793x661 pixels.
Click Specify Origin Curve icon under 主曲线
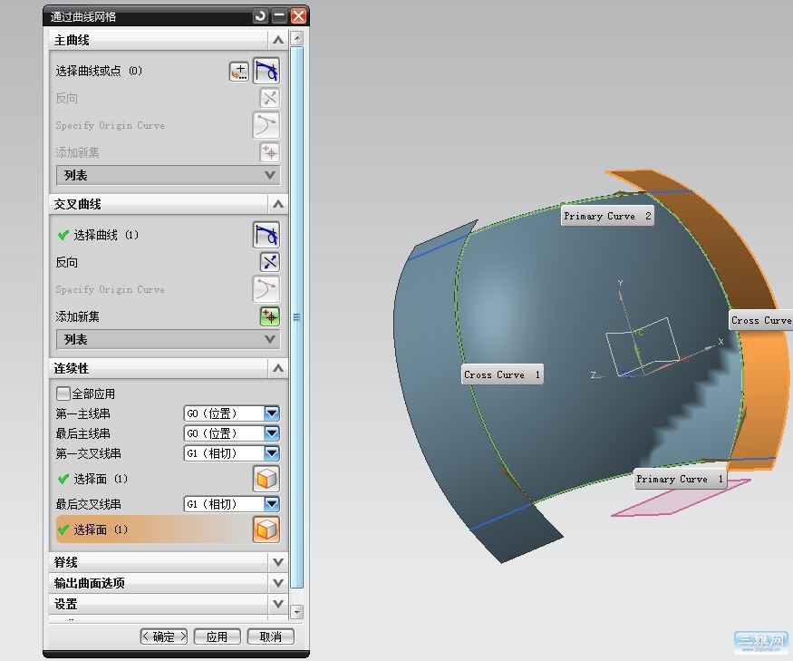tap(266, 125)
